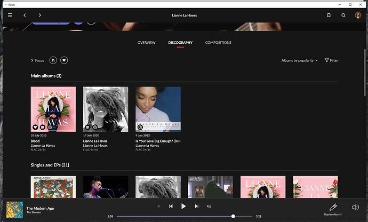
Task: Open bookmarks icon in header
Action: pos(329,15)
